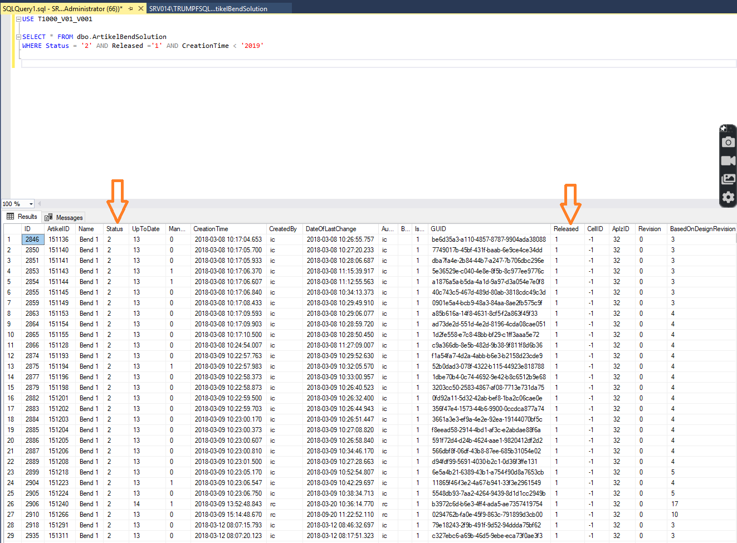The width and height of the screenshot is (737, 543).
Task: Click the screenshot camera icon in the floating toolbar
Action: tap(728, 142)
